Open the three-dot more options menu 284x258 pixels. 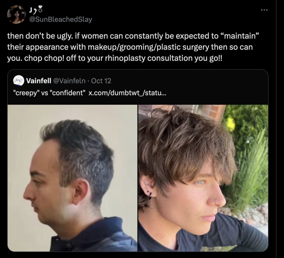pos(264,10)
